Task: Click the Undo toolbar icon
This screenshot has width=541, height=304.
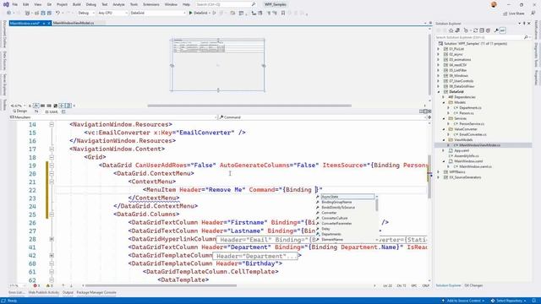Action: [57, 13]
